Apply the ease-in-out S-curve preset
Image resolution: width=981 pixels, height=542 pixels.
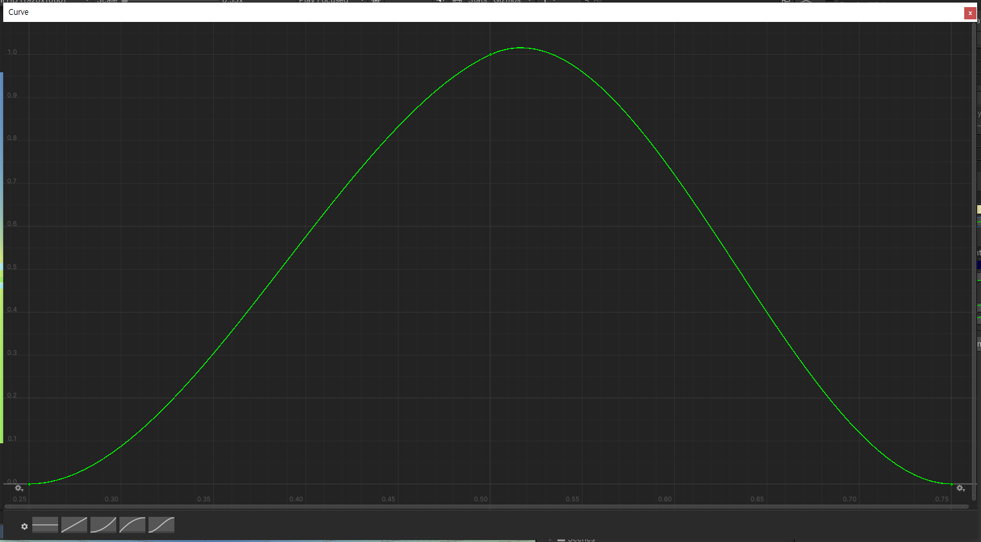(161, 525)
